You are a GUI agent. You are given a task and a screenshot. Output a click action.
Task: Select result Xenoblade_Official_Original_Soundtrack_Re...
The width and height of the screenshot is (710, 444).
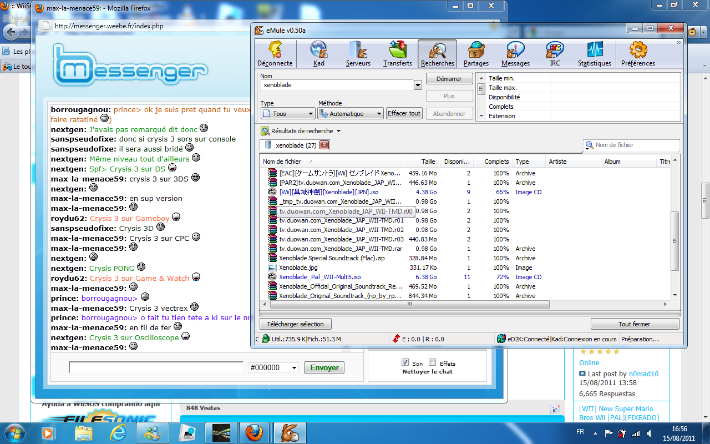point(341,286)
